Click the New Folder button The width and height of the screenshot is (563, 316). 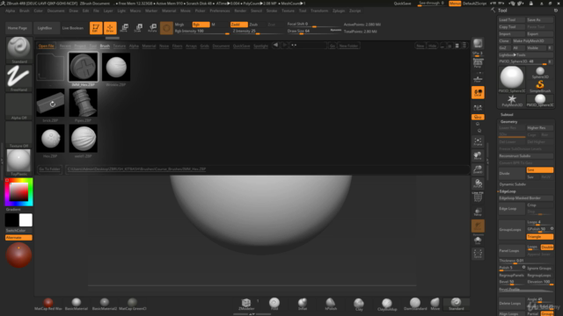tap(348, 46)
